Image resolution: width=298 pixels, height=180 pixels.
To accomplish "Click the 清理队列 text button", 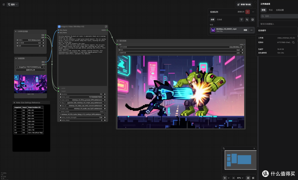I will (x=241, y=12).
